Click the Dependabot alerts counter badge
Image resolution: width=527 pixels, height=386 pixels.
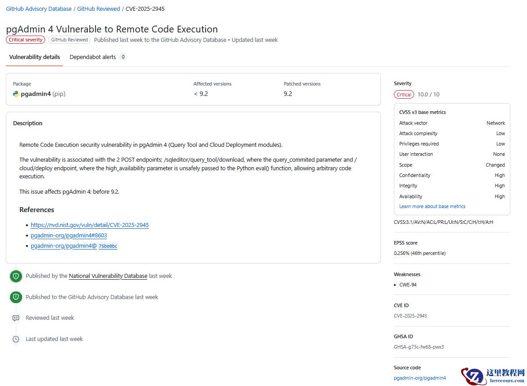(123, 57)
